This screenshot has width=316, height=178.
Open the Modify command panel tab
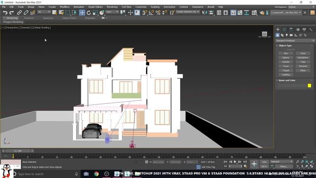[284, 30]
